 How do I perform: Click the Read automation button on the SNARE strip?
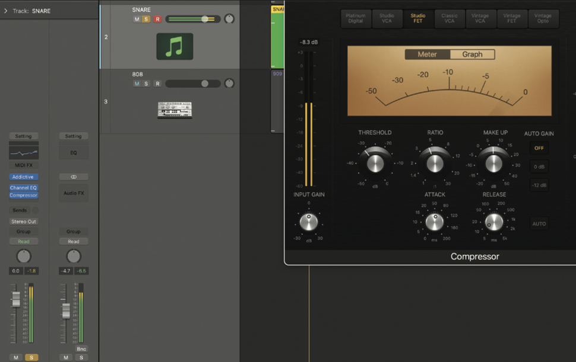pyautogui.click(x=24, y=241)
